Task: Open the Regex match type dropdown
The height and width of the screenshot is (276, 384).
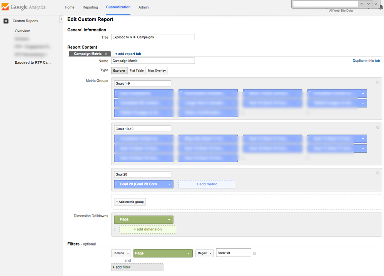Action: coord(204,253)
